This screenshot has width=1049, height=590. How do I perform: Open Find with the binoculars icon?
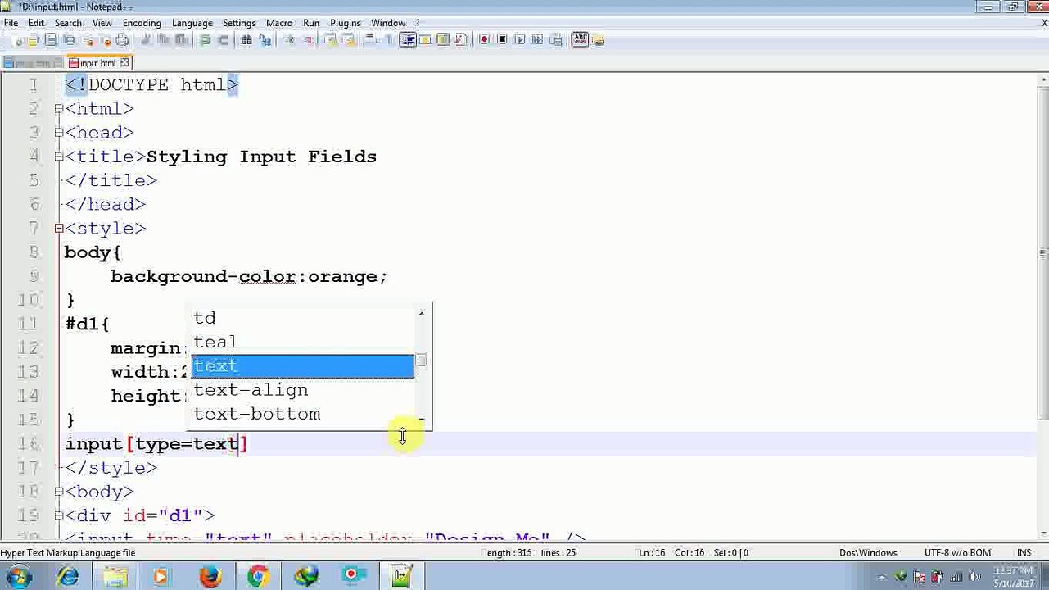(246, 39)
